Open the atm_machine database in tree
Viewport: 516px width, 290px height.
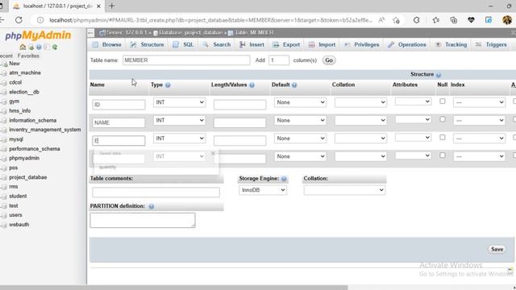(x=25, y=72)
